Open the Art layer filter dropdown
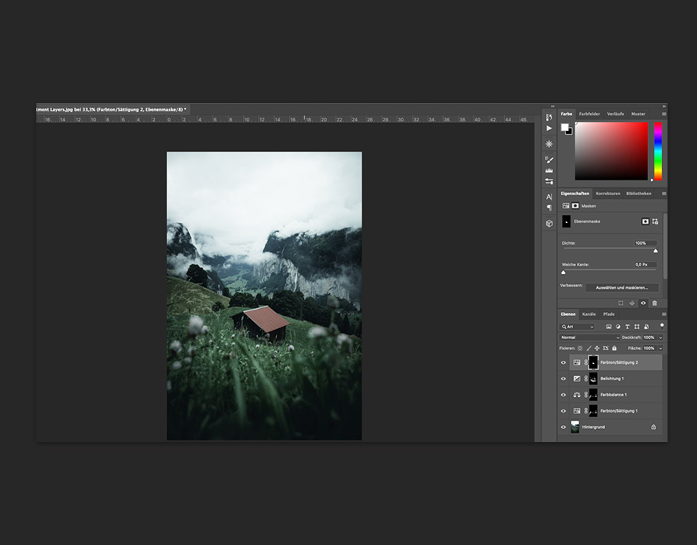Image resolution: width=697 pixels, height=545 pixels. 577,327
